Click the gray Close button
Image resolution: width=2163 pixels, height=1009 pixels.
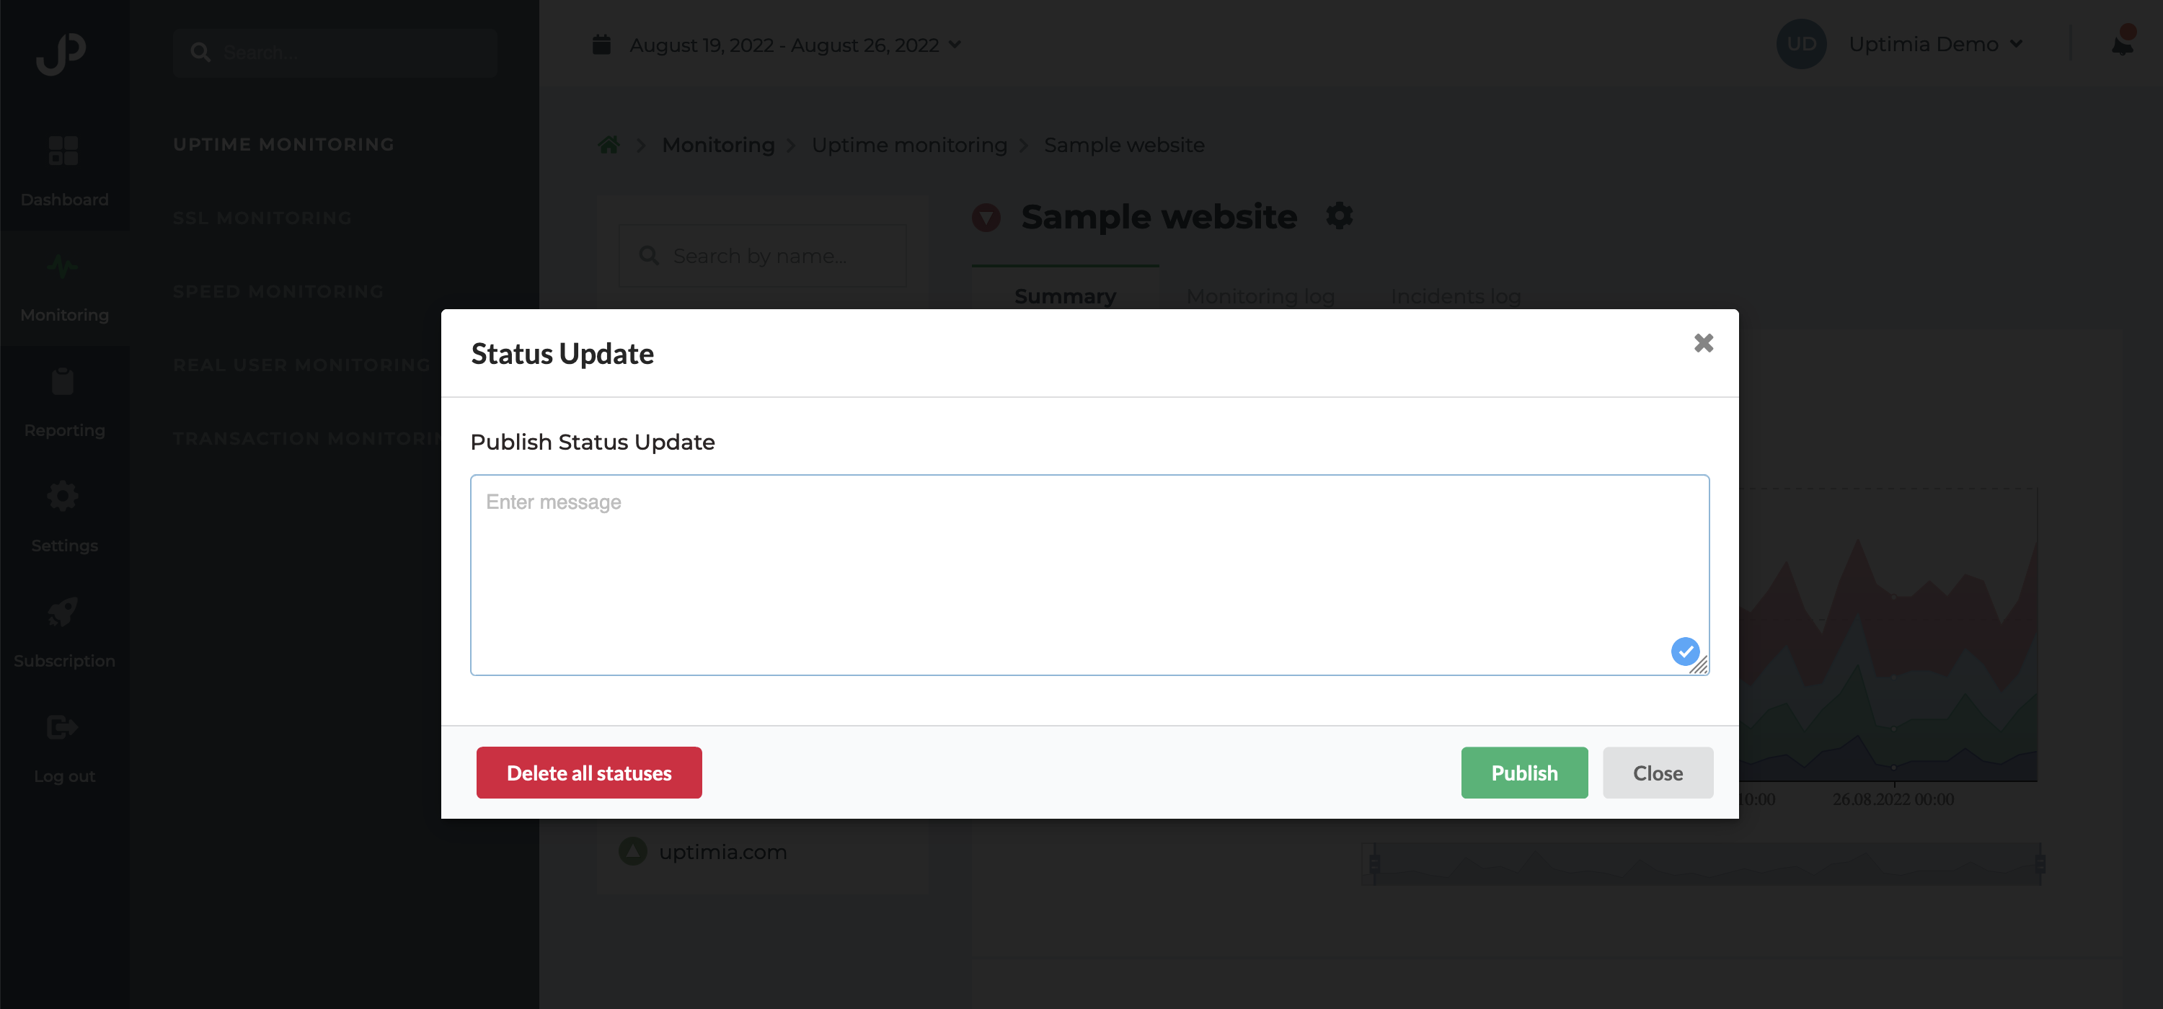(1658, 773)
